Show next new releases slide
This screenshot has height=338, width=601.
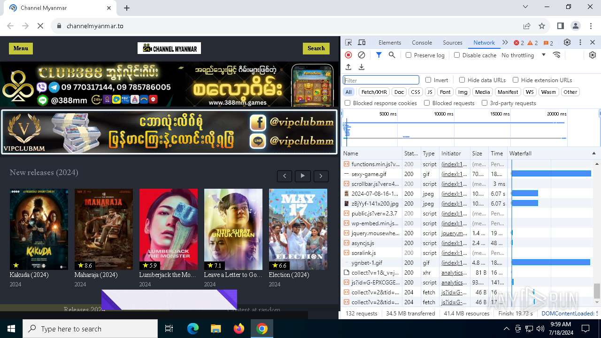pyautogui.click(x=321, y=176)
